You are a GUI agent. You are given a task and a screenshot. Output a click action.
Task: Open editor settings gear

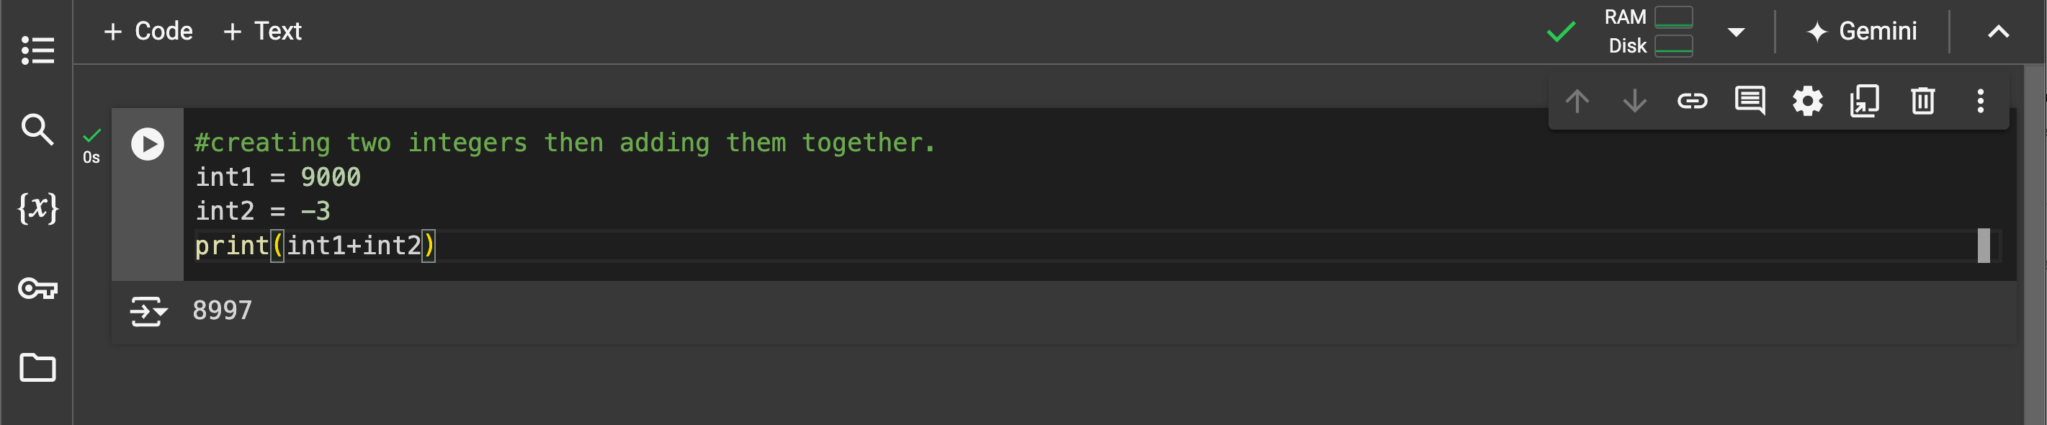coord(1807,101)
